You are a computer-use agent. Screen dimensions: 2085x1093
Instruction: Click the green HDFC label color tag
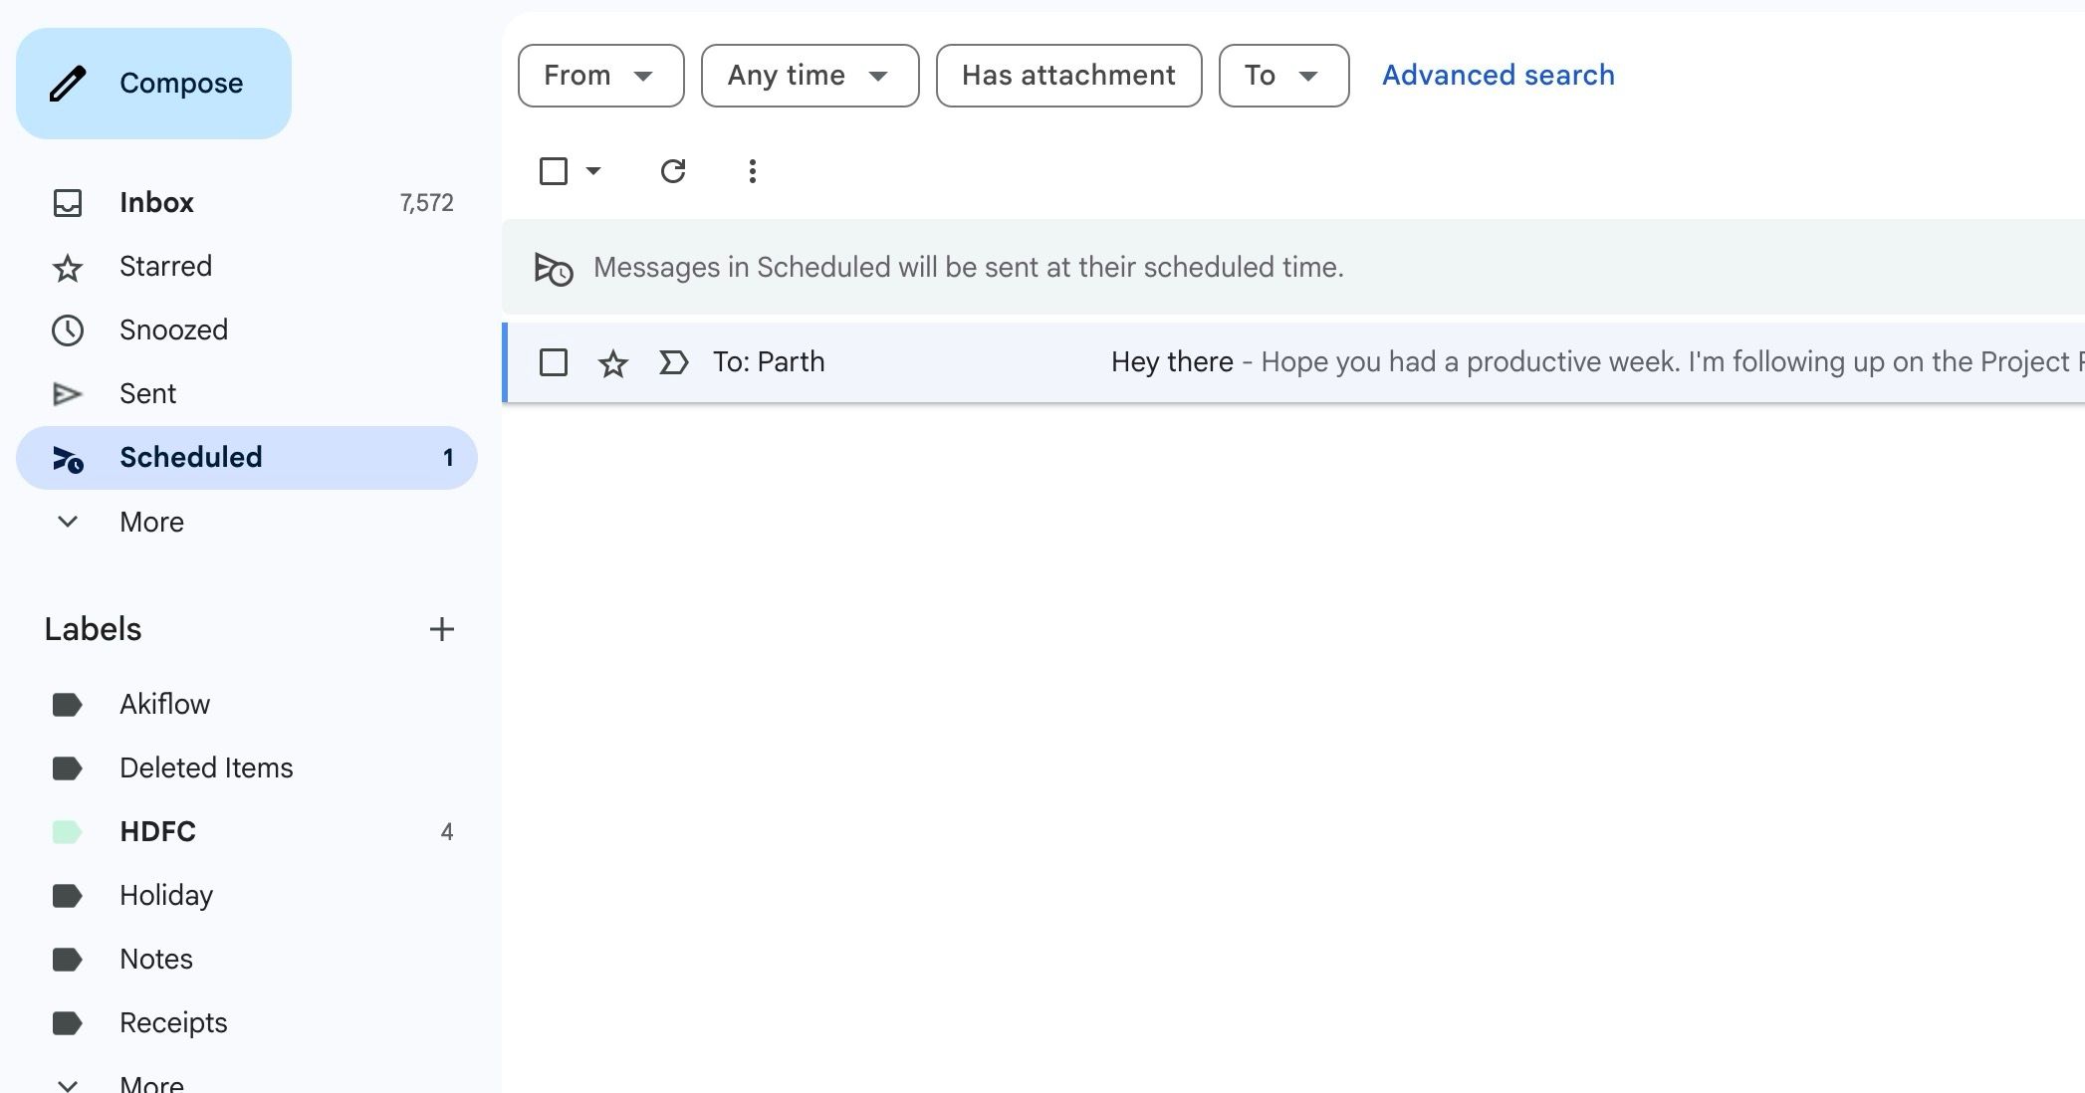pyautogui.click(x=67, y=832)
